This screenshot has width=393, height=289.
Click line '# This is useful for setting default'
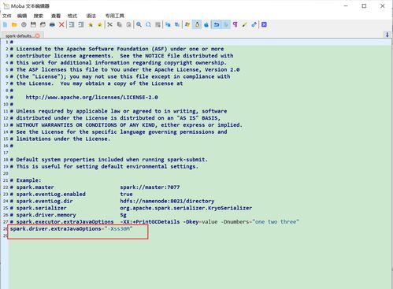point(104,166)
